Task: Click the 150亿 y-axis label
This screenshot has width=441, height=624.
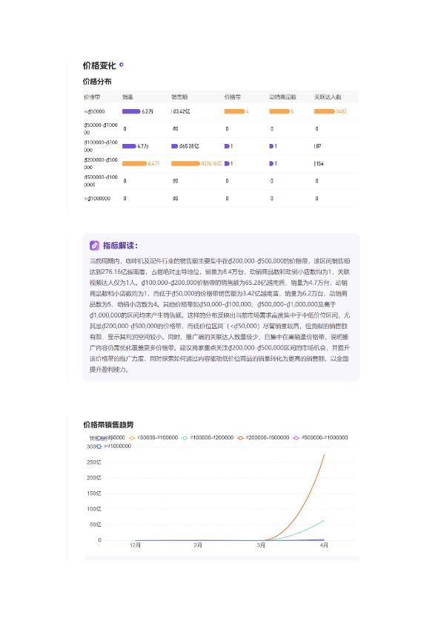Action: point(94,493)
